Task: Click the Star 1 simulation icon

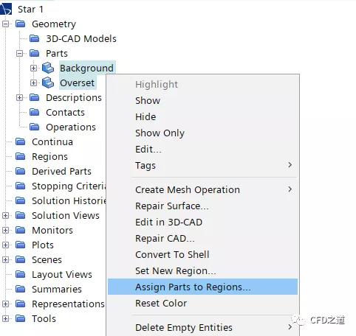Action: (x=6, y=9)
